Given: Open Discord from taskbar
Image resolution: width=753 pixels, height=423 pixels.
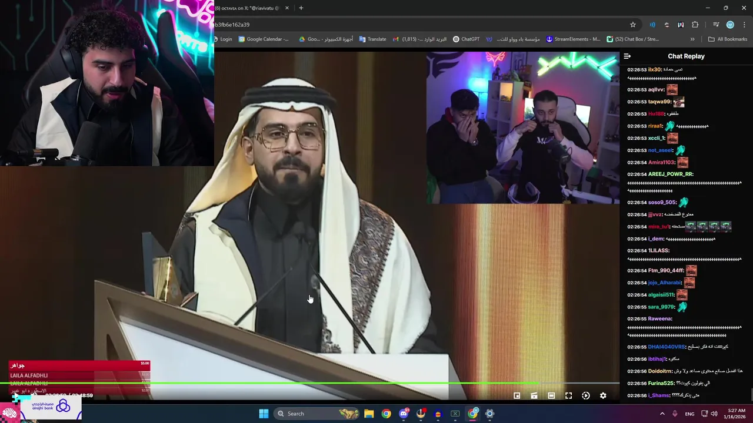Looking at the screenshot, I should tap(404, 414).
